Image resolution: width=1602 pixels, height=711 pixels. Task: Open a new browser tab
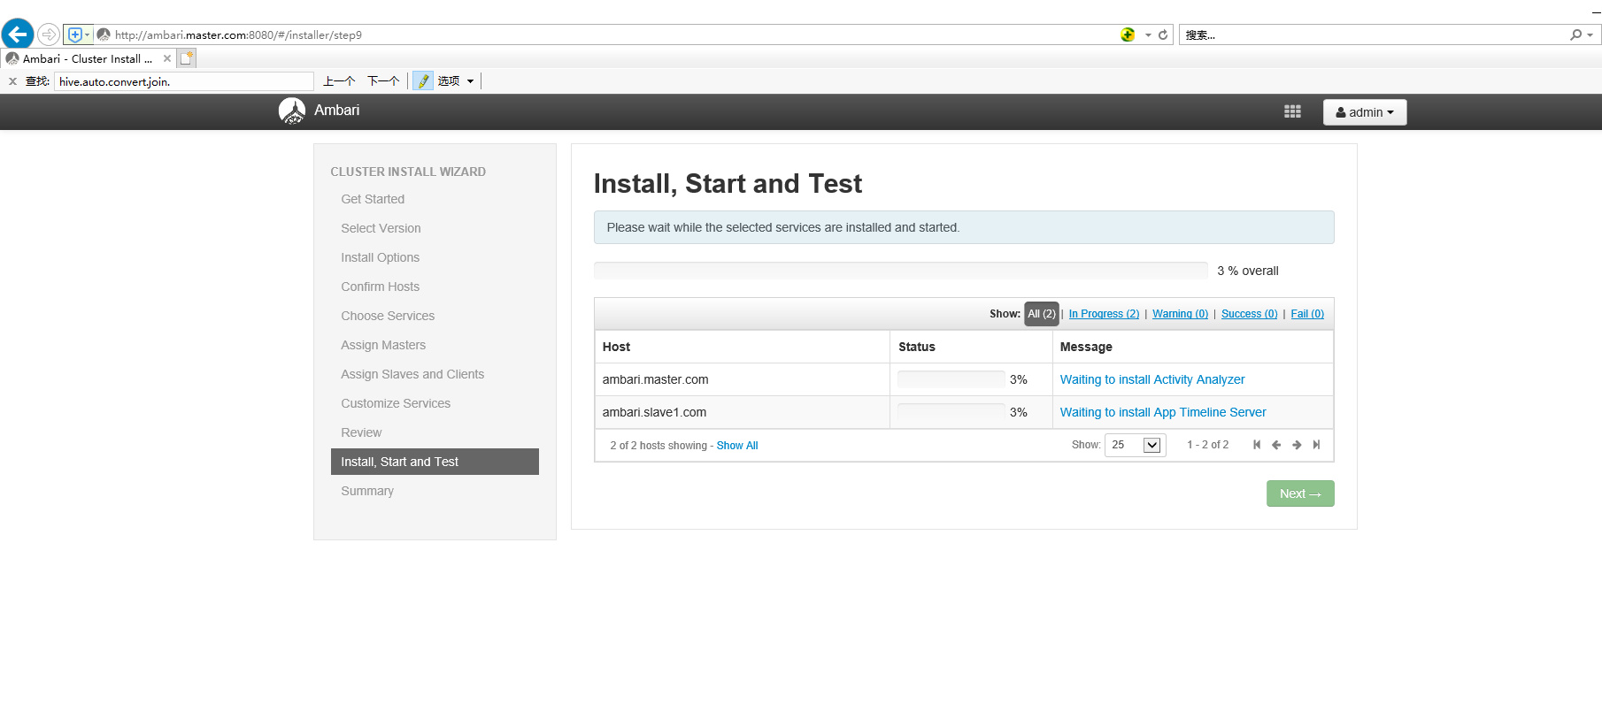(x=186, y=58)
